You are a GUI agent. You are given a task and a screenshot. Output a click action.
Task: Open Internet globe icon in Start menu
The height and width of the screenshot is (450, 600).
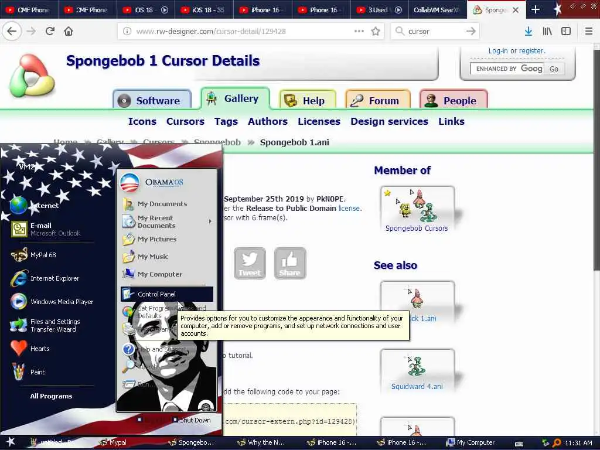(x=19, y=206)
